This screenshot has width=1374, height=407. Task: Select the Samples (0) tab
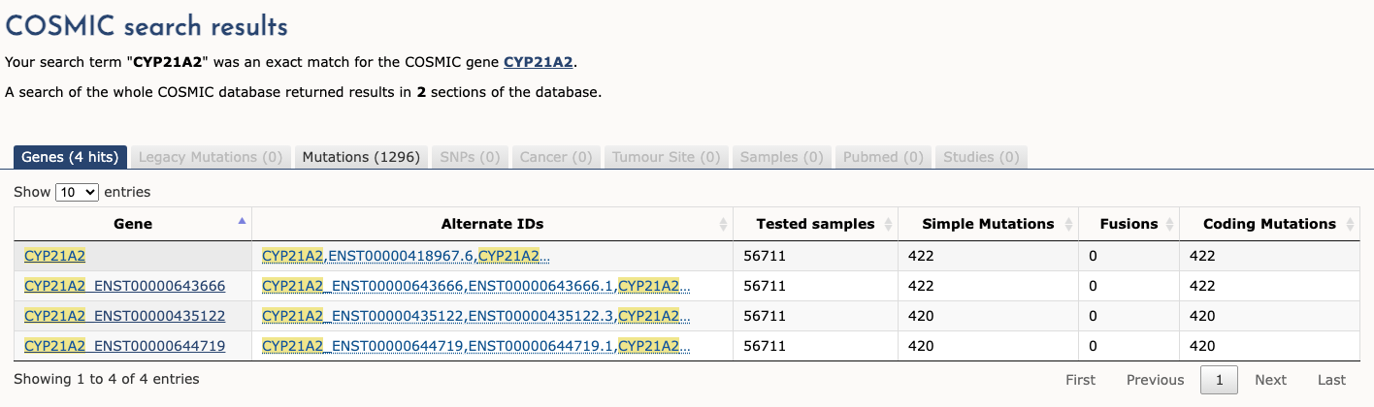click(782, 157)
